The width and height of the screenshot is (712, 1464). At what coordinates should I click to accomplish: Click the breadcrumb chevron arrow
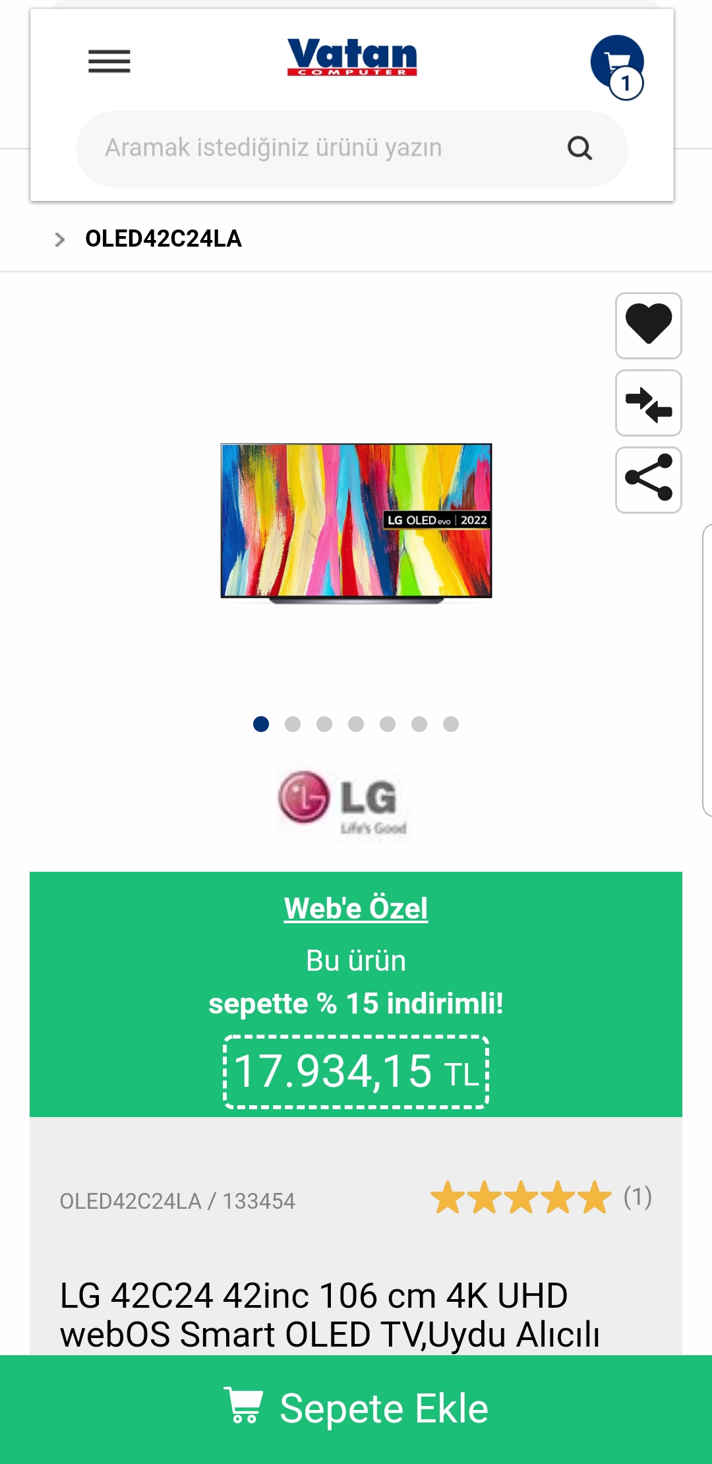pos(60,239)
